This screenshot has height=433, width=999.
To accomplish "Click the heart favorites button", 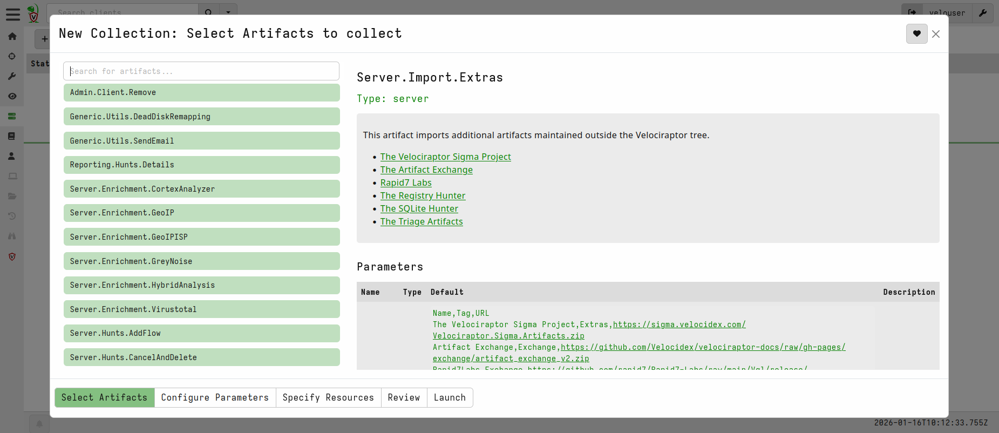I will pos(916,33).
